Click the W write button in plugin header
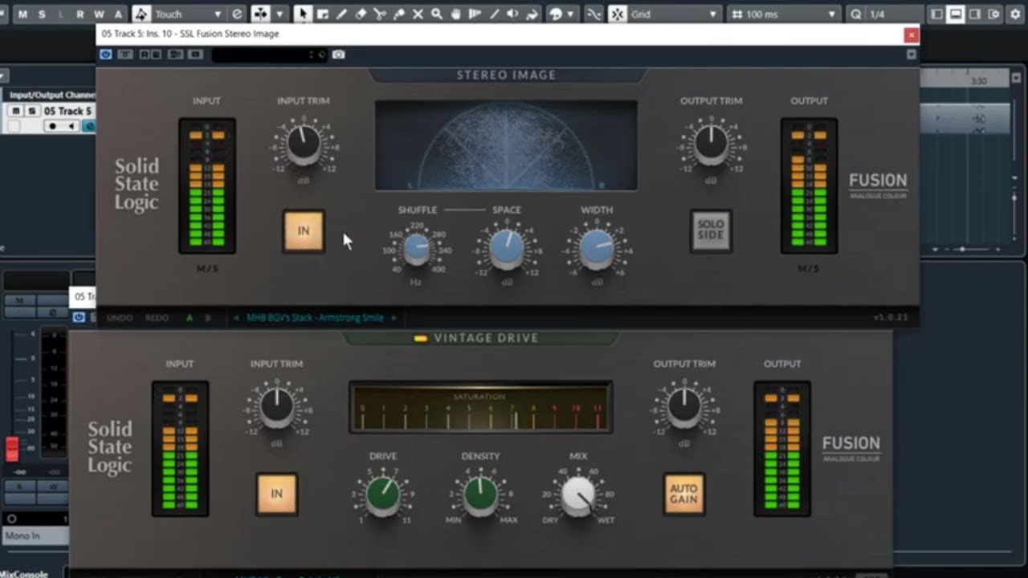Viewport: 1028px width, 578px height. point(155,54)
